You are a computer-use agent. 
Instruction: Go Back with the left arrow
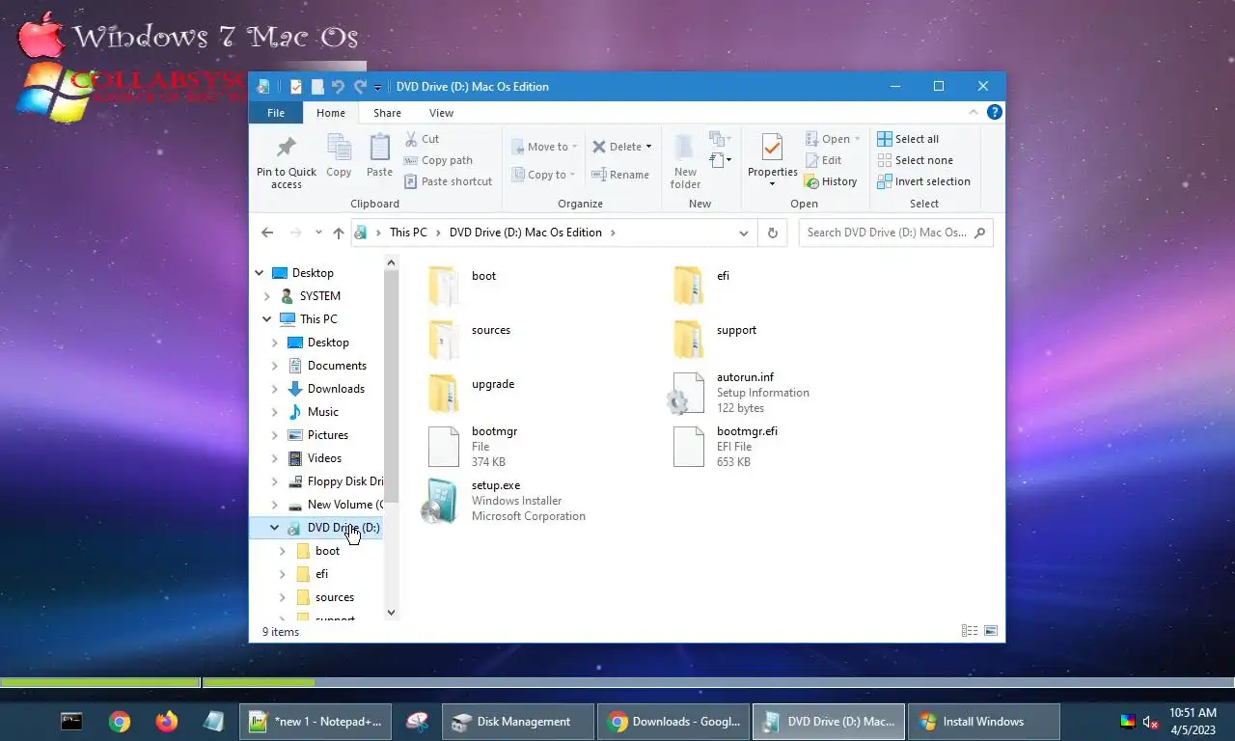[267, 233]
